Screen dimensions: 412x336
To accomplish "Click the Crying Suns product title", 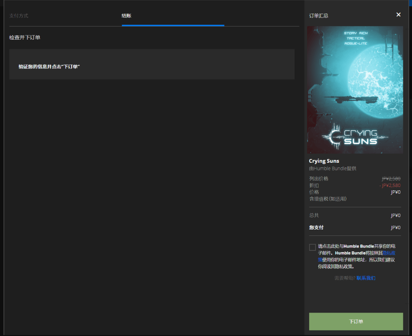I will click(324, 161).
